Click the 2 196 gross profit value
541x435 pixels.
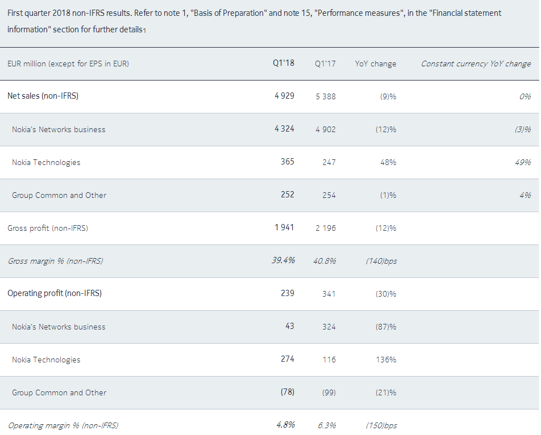pyautogui.click(x=325, y=228)
